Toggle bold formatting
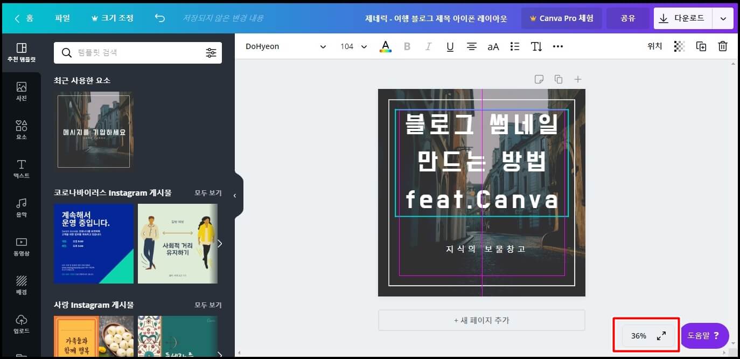Image resolution: width=740 pixels, height=359 pixels. point(407,46)
